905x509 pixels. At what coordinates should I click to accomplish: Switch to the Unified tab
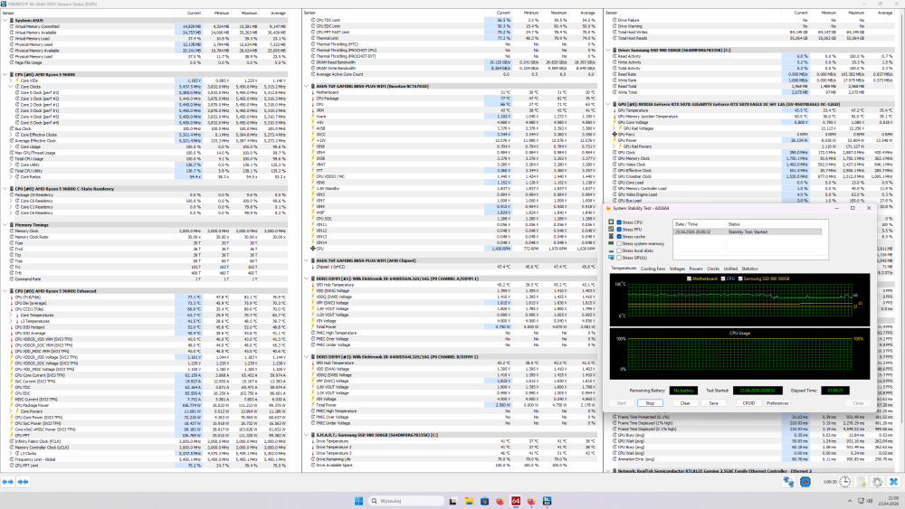click(x=730, y=269)
